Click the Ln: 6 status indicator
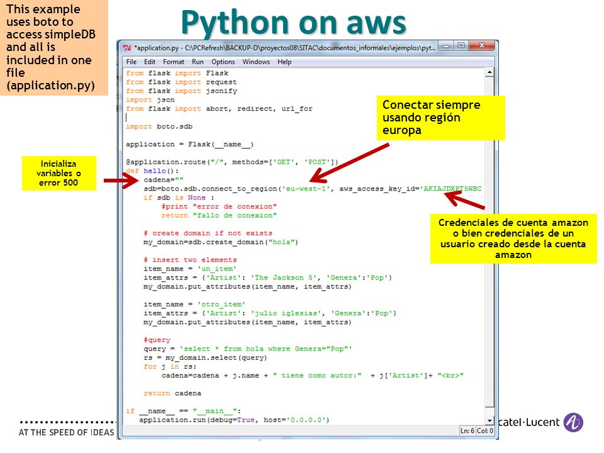604x453 pixels. point(467,430)
